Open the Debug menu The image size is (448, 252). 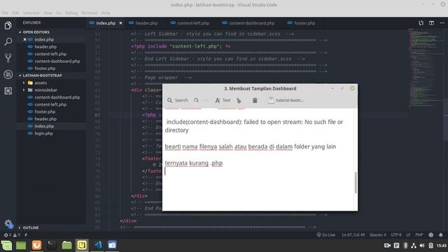71,13
